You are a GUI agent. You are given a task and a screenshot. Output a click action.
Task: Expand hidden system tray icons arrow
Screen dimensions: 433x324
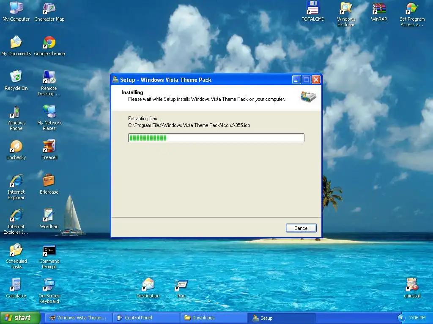[x=401, y=318]
